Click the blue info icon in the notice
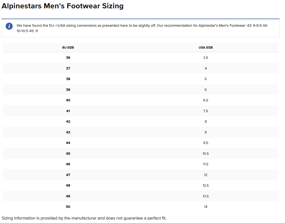The image size is (285, 223). [9, 26]
